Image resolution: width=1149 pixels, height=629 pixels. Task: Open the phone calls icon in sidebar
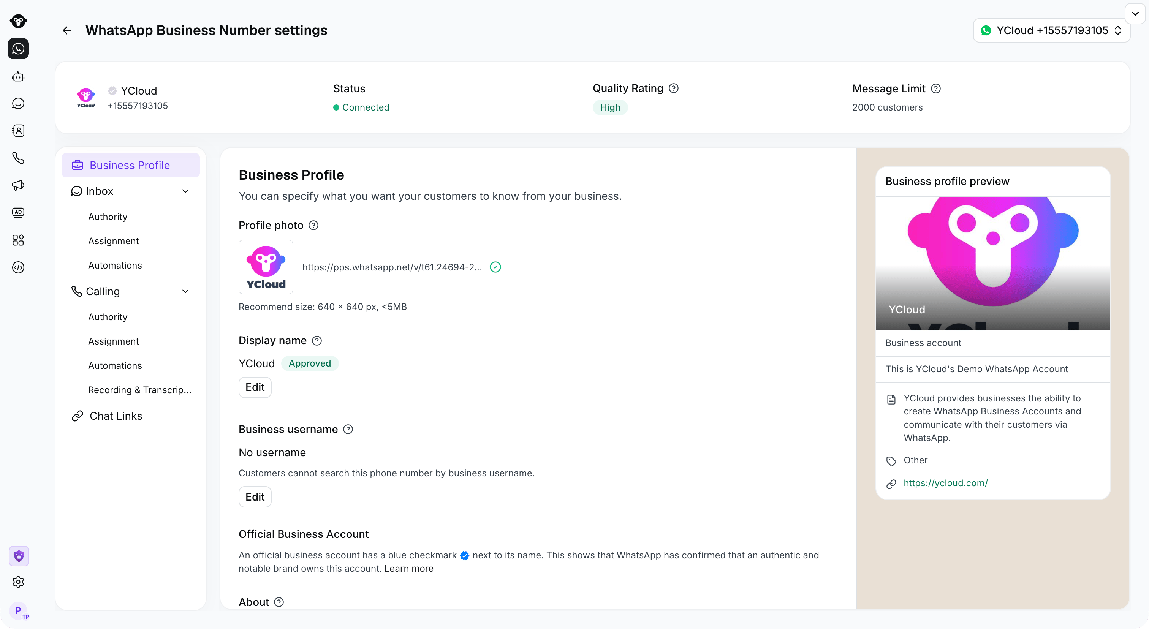(x=18, y=158)
